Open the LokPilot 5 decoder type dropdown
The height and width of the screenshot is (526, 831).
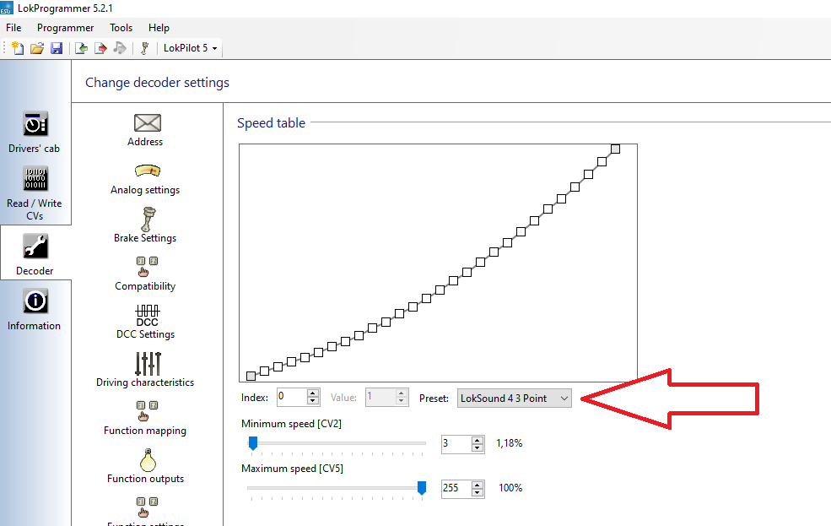(x=190, y=48)
